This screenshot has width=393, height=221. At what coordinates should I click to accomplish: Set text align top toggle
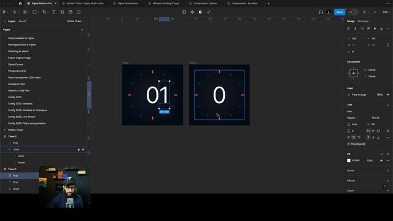368,138
